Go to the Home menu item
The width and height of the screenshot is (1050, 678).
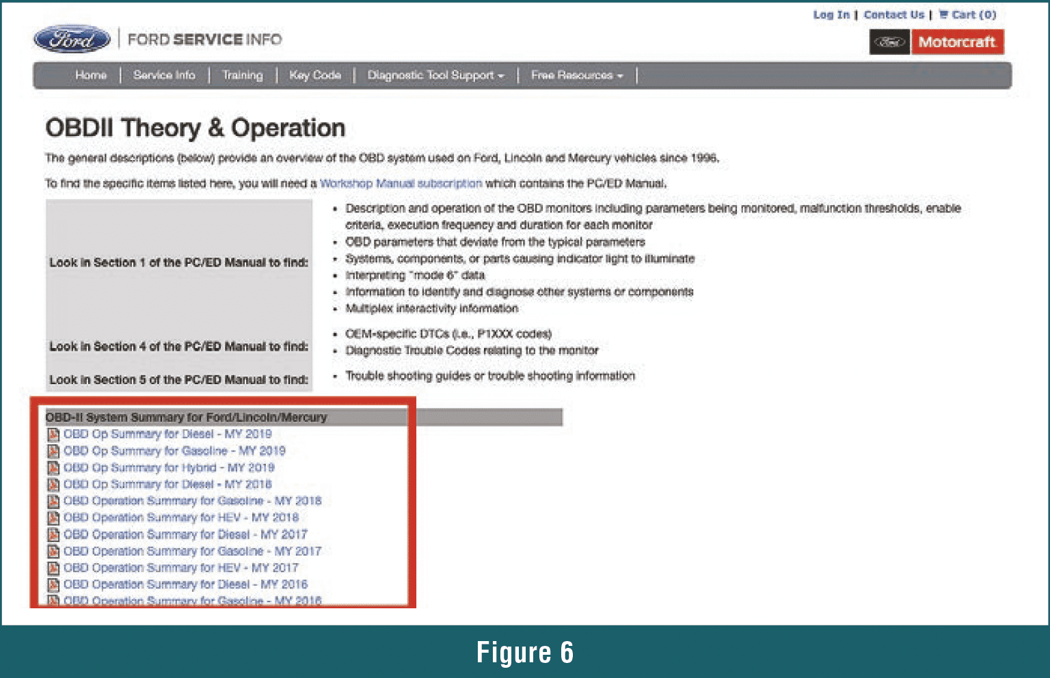pos(91,75)
